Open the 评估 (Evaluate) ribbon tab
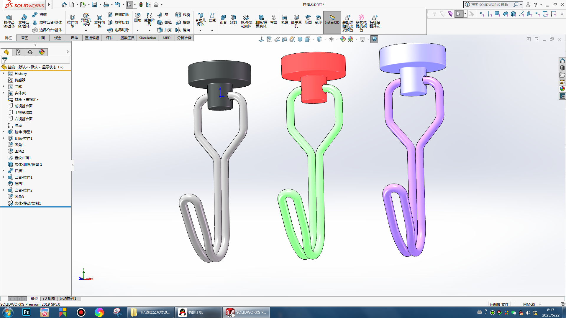 tap(110, 38)
